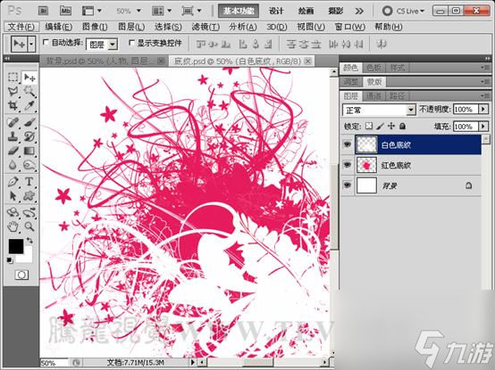This screenshot has height=370, width=495.
Task: Select the Brush tool
Action: (29, 122)
